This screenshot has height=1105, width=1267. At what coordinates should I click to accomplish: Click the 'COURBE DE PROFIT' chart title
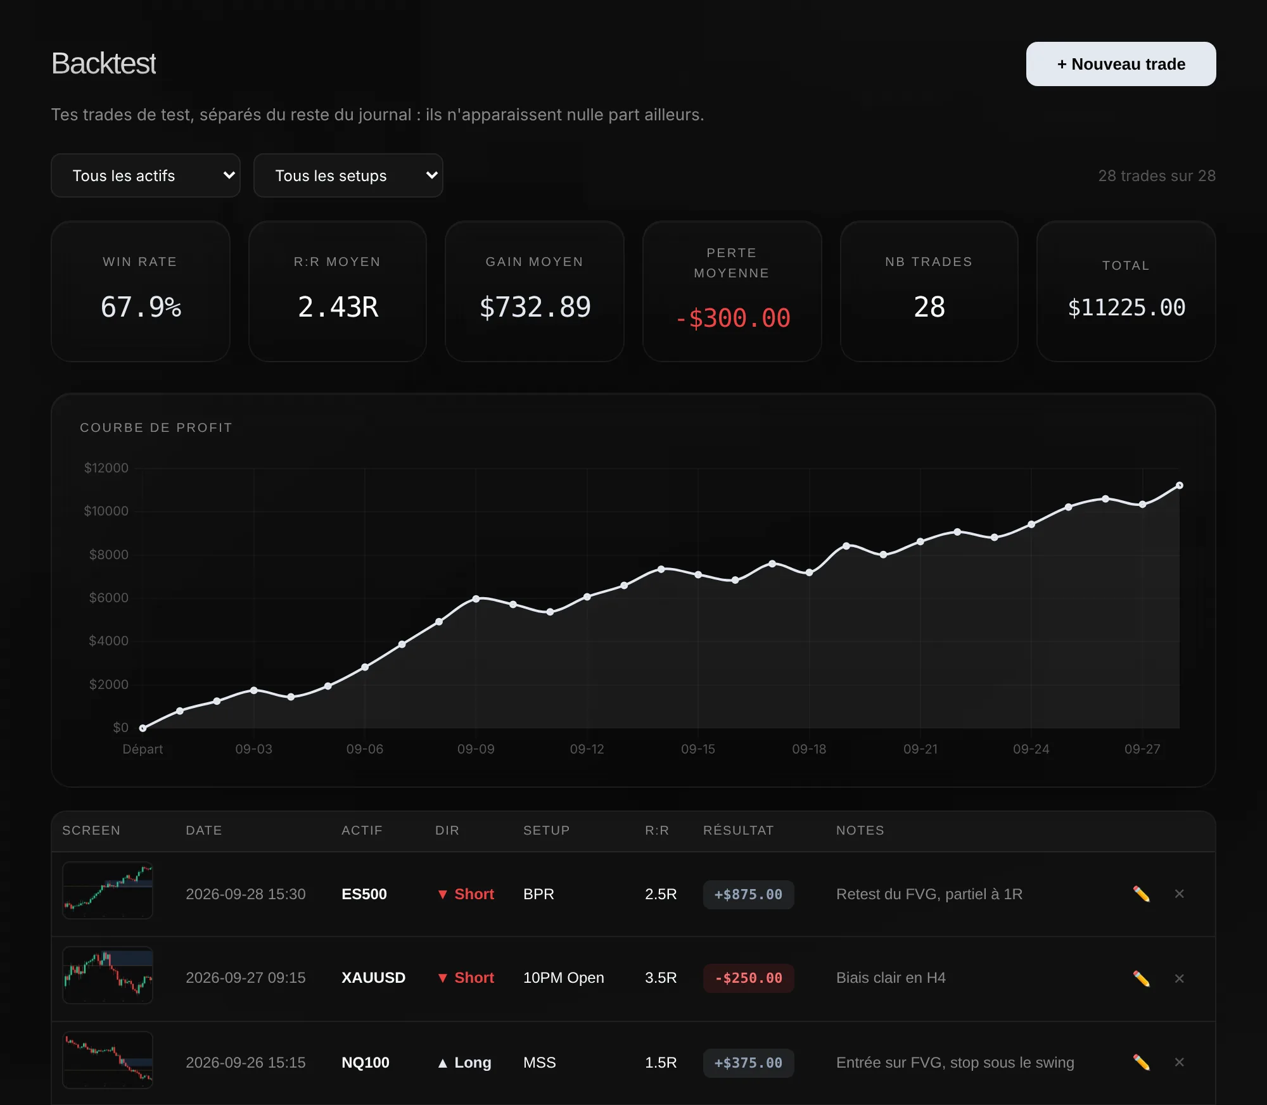(156, 427)
